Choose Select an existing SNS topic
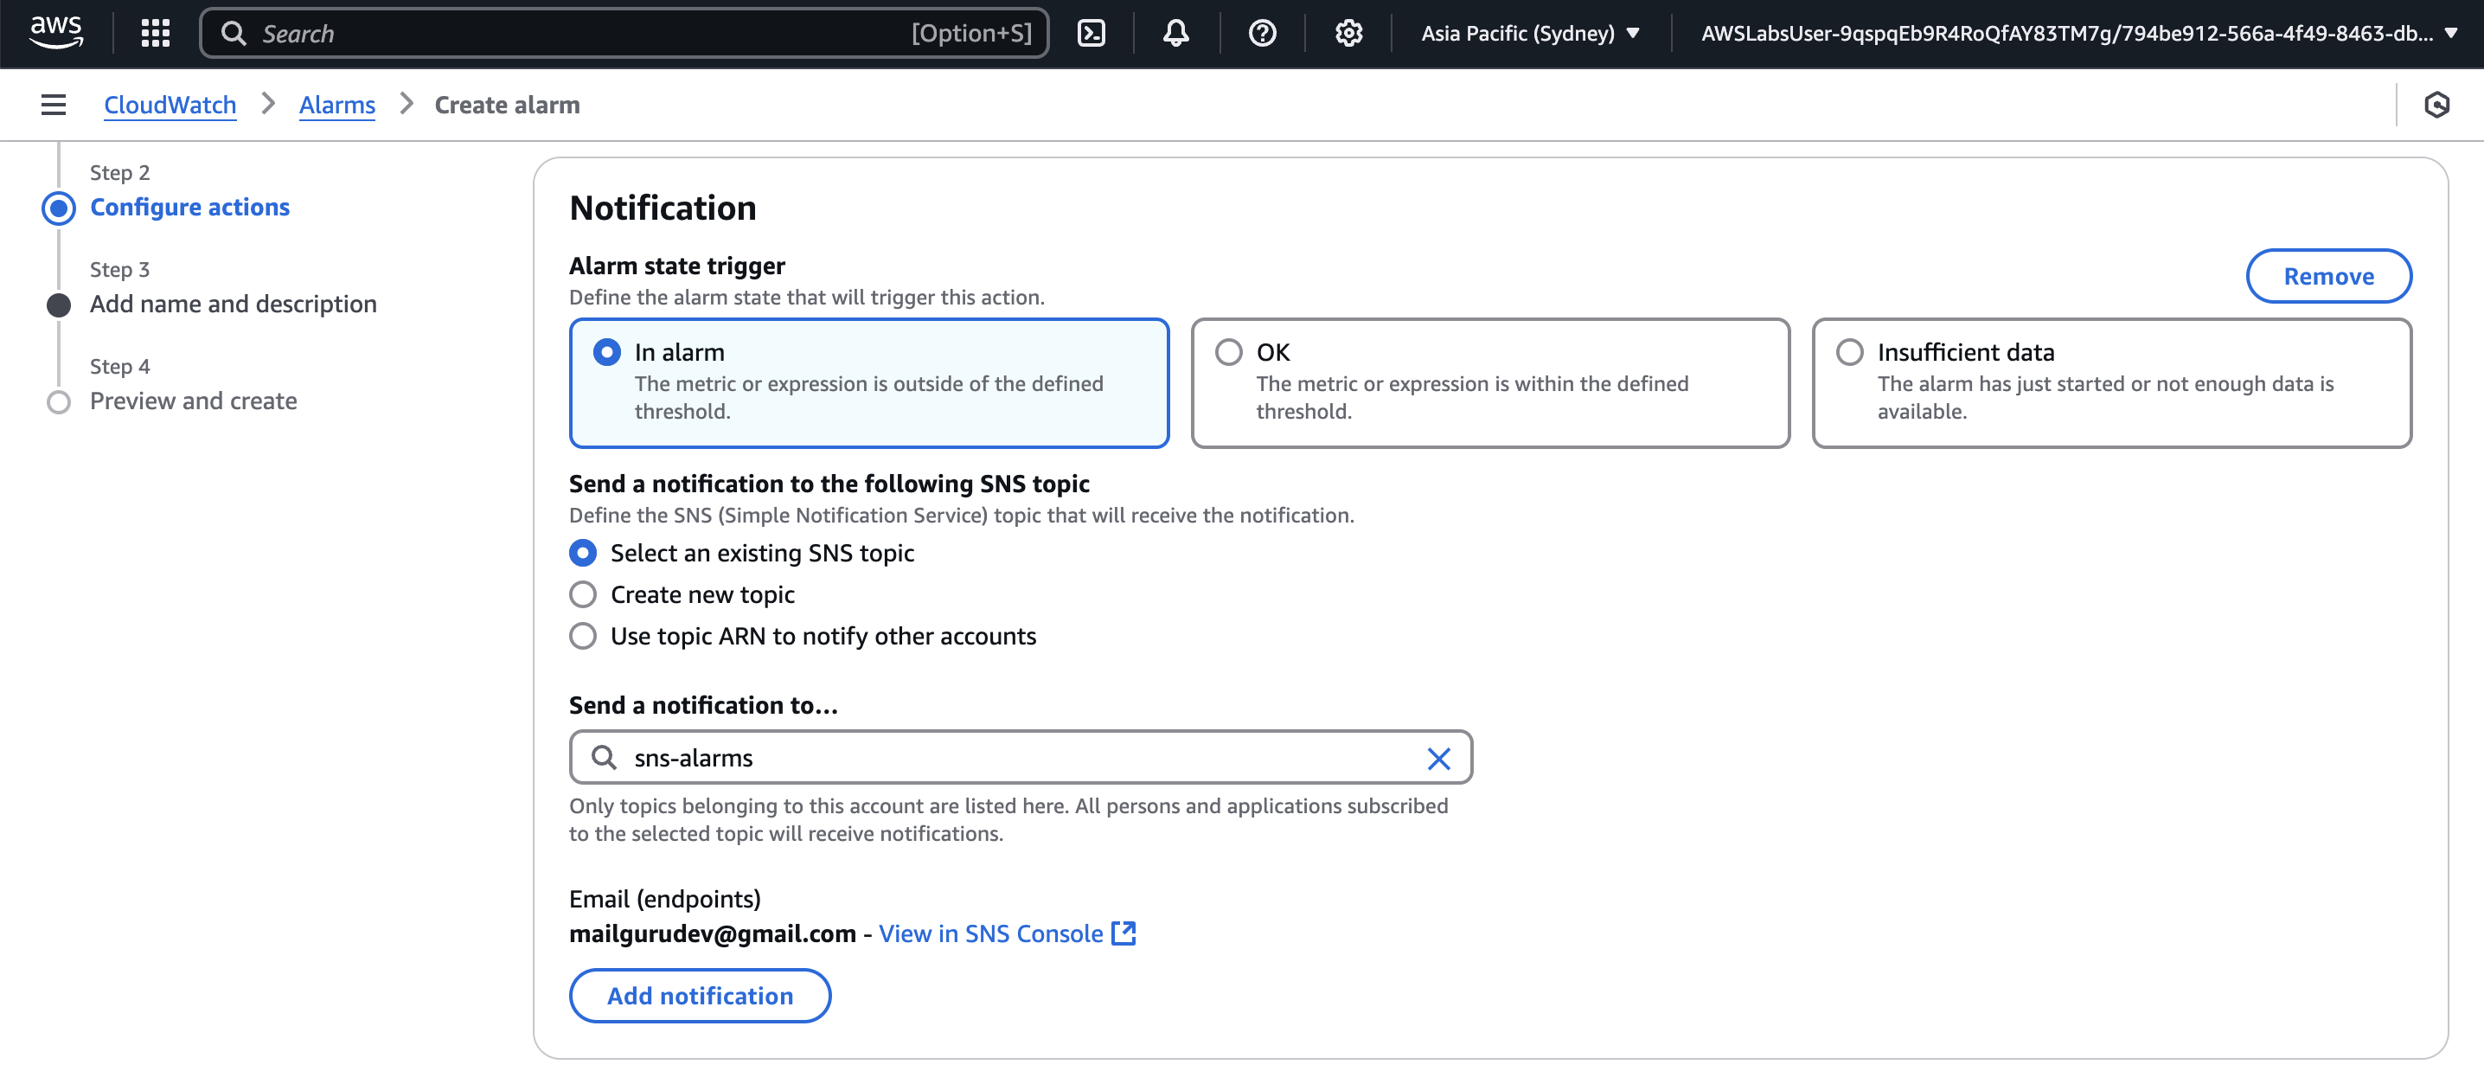The width and height of the screenshot is (2484, 1071). (582, 553)
